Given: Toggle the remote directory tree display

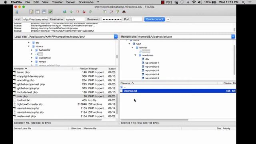Looking at the screenshot, I should (x=44, y=12).
